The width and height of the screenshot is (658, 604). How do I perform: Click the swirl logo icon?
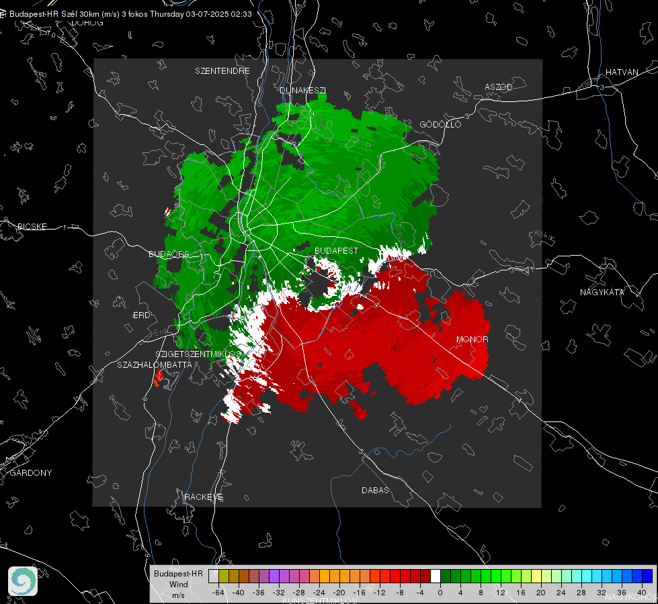tap(23, 581)
